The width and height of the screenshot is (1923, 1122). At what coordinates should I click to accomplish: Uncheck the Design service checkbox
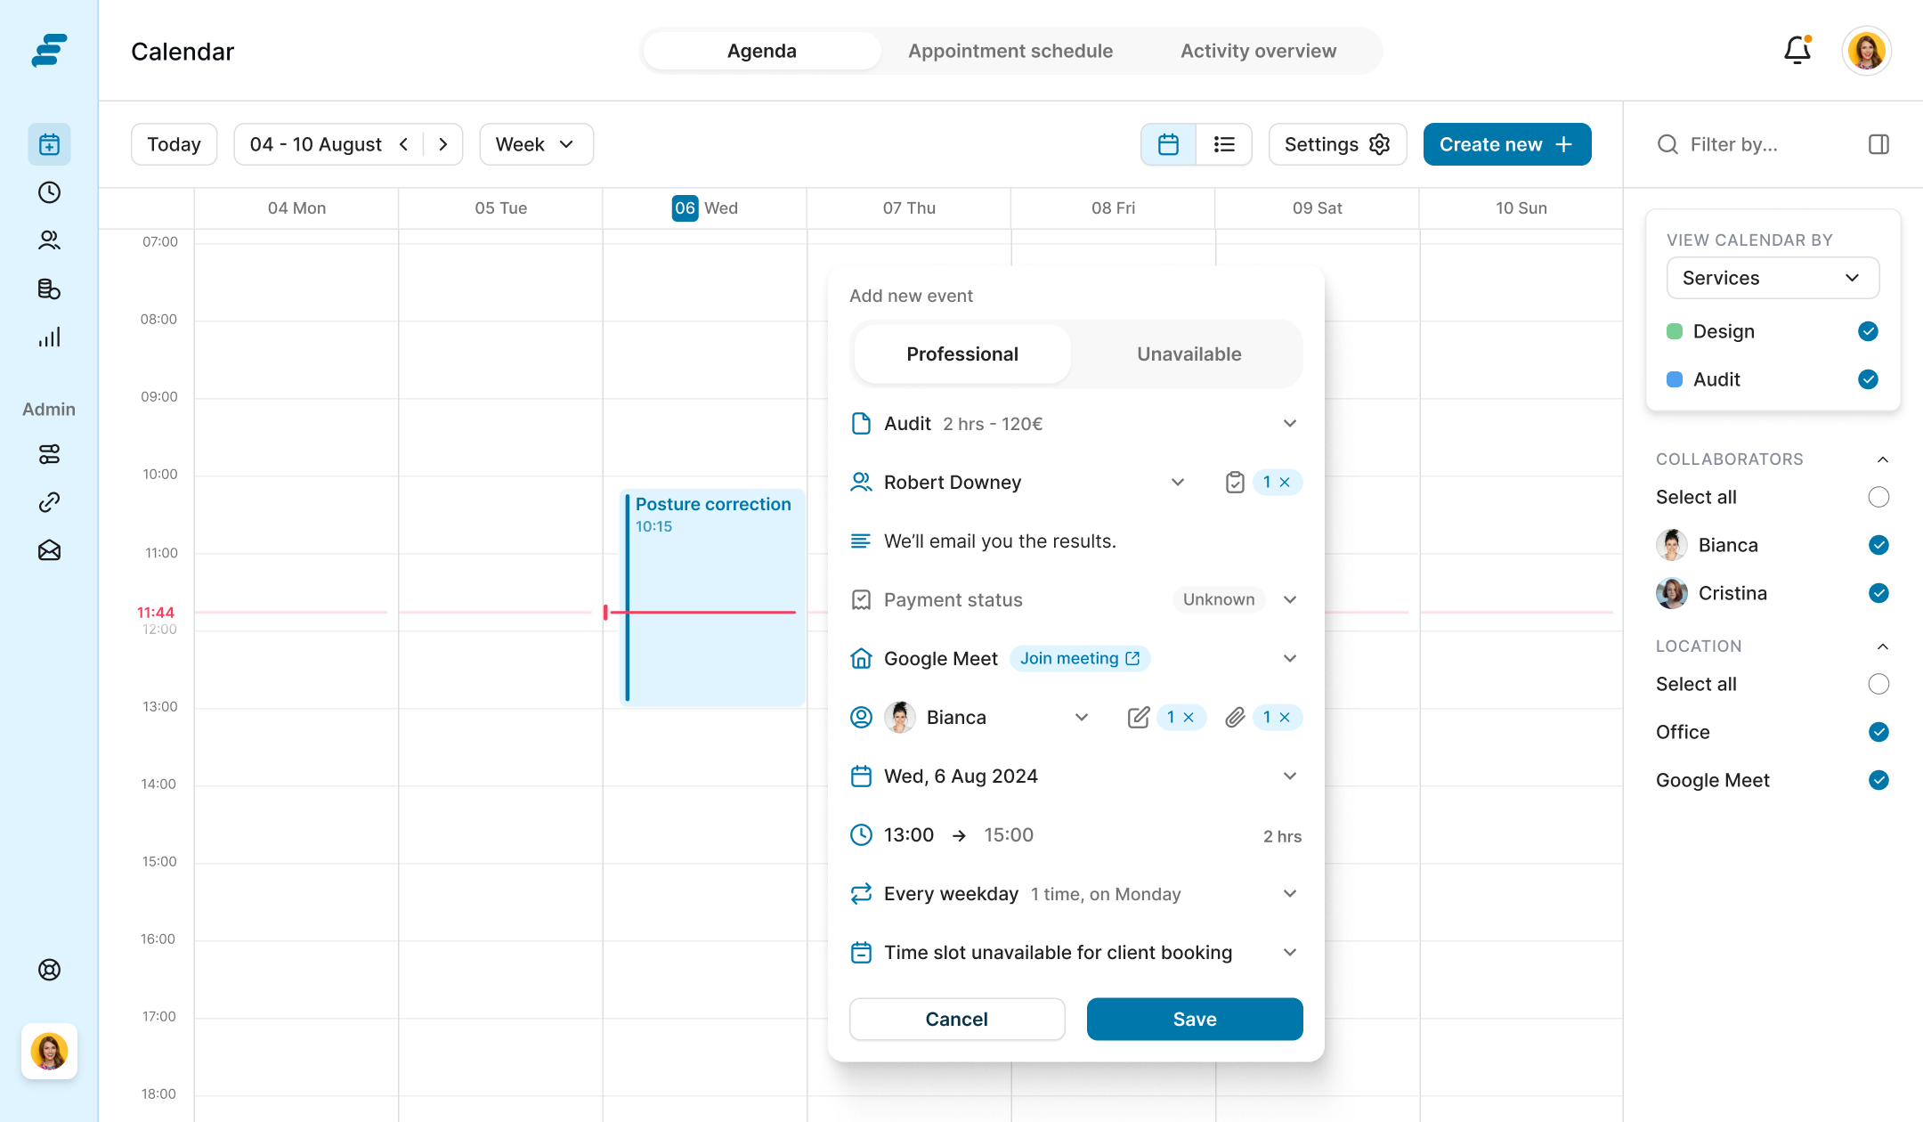[1868, 331]
